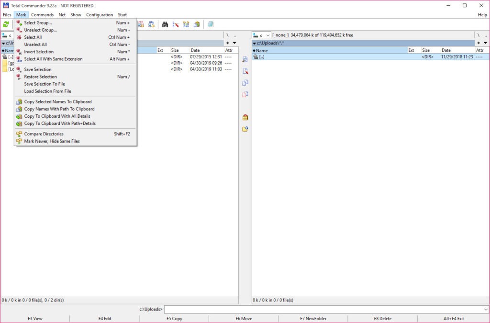Open file search with the binoculars icon
This screenshot has height=323, width=490.
point(165,24)
